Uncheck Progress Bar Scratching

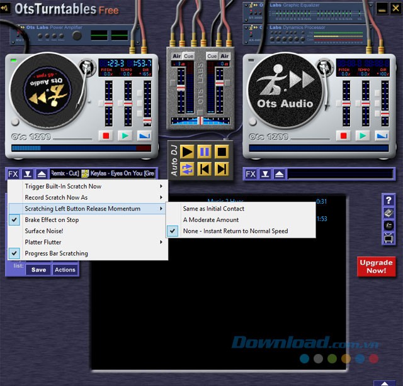(x=56, y=253)
